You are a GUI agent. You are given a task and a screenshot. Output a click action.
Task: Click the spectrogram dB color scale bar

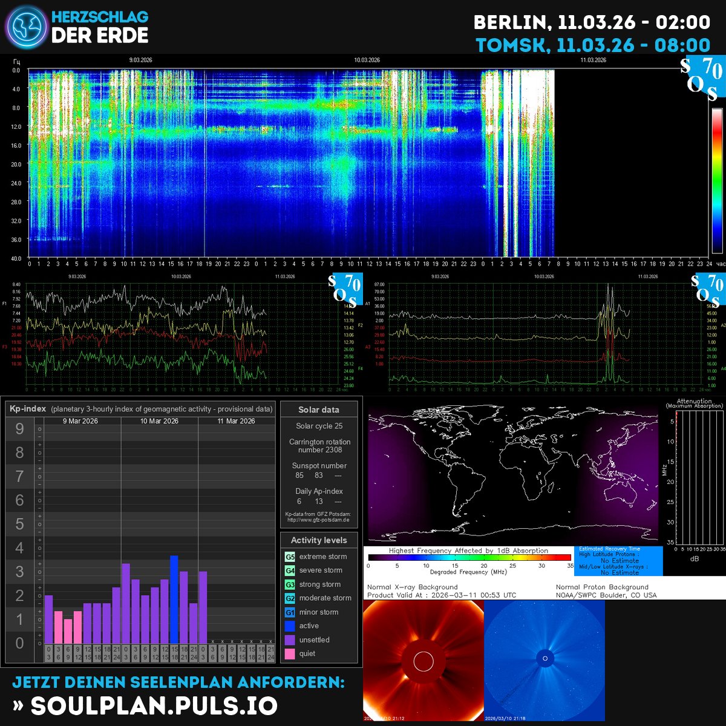coord(717,180)
